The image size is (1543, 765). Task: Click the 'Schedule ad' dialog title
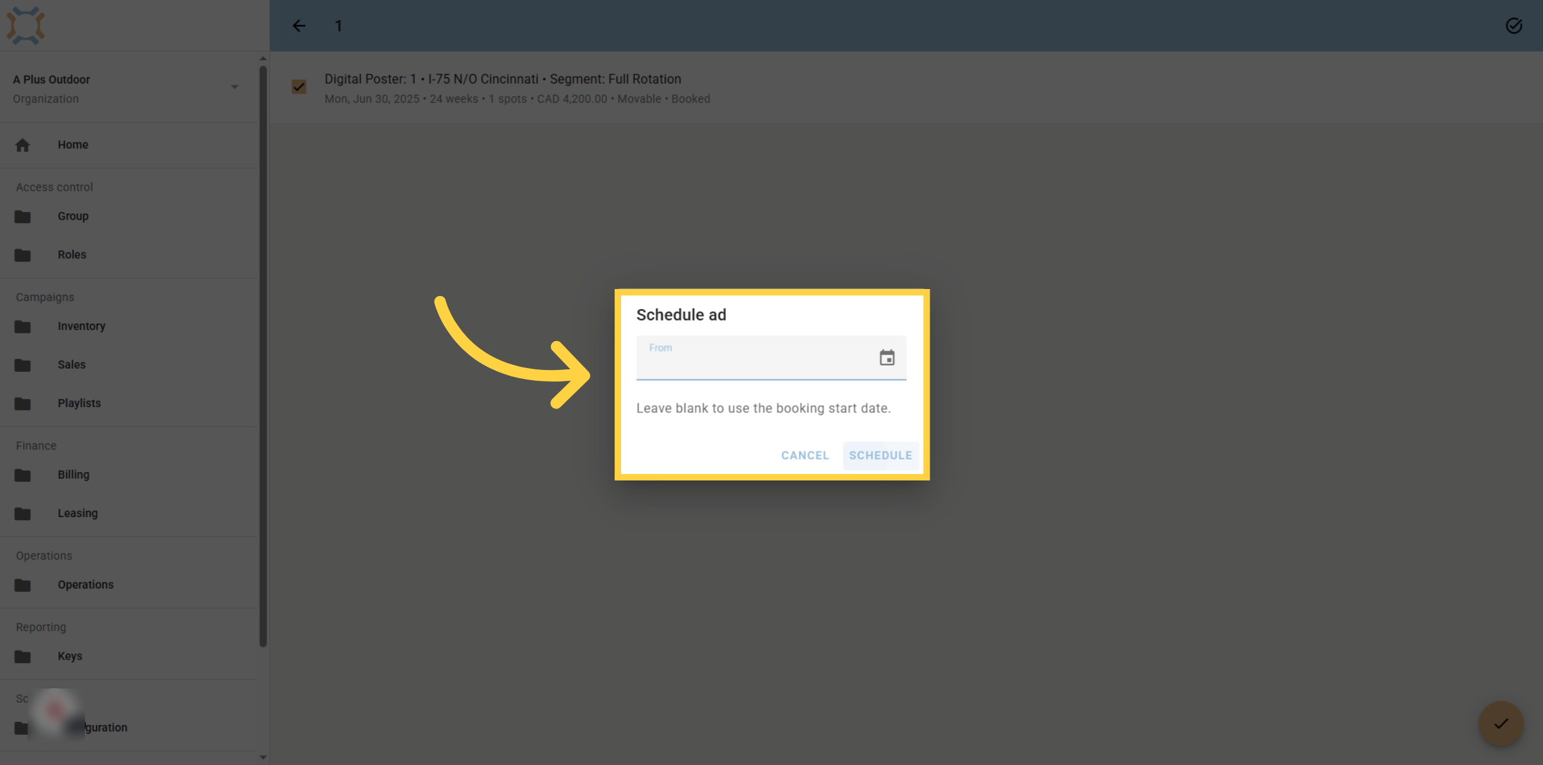(x=681, y=315)
